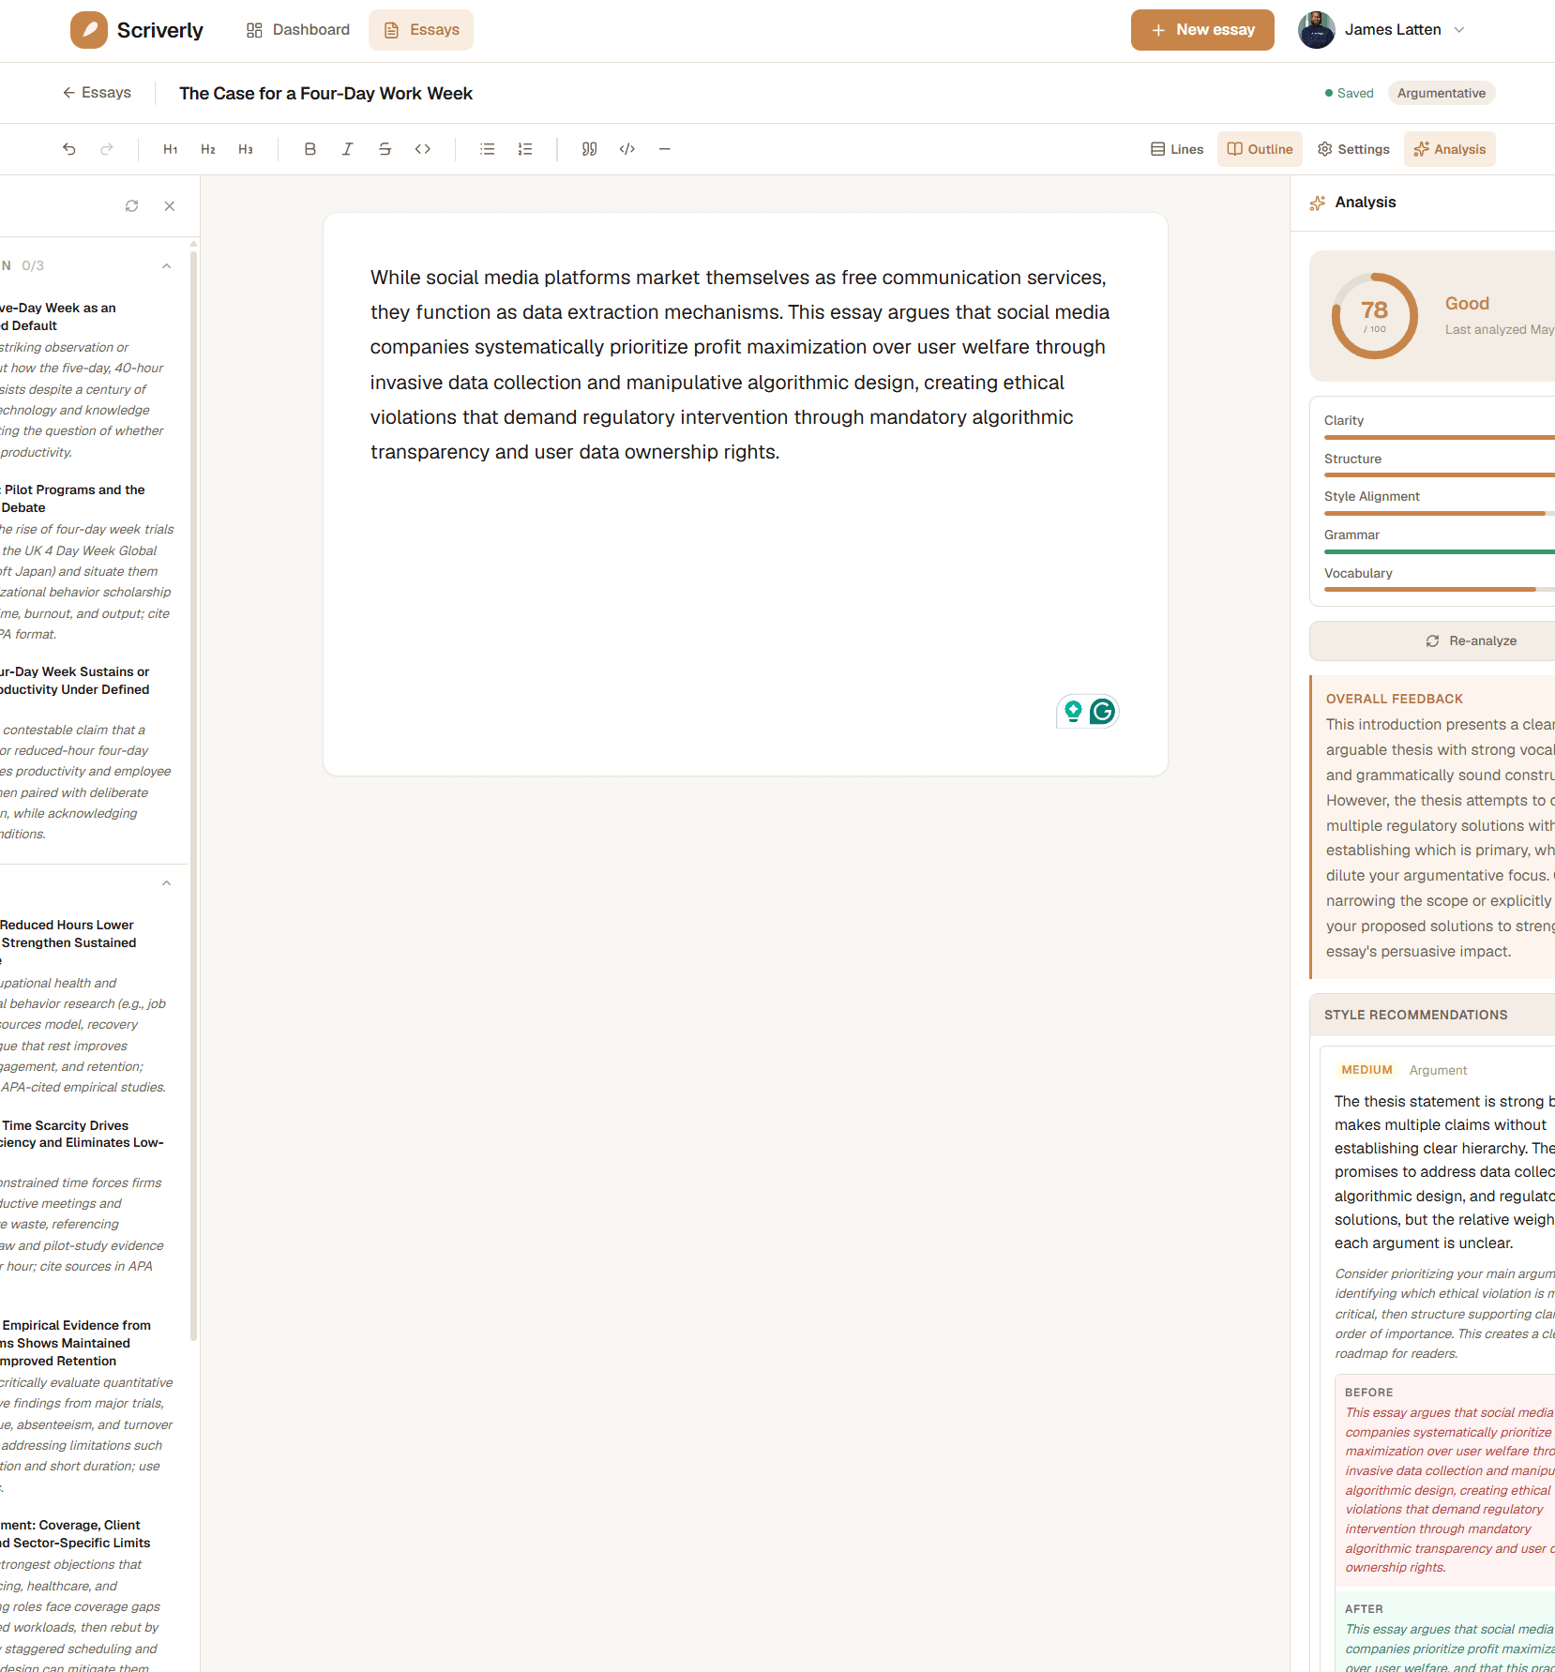Click the Argumentative essay type badge

point(1441,93)
